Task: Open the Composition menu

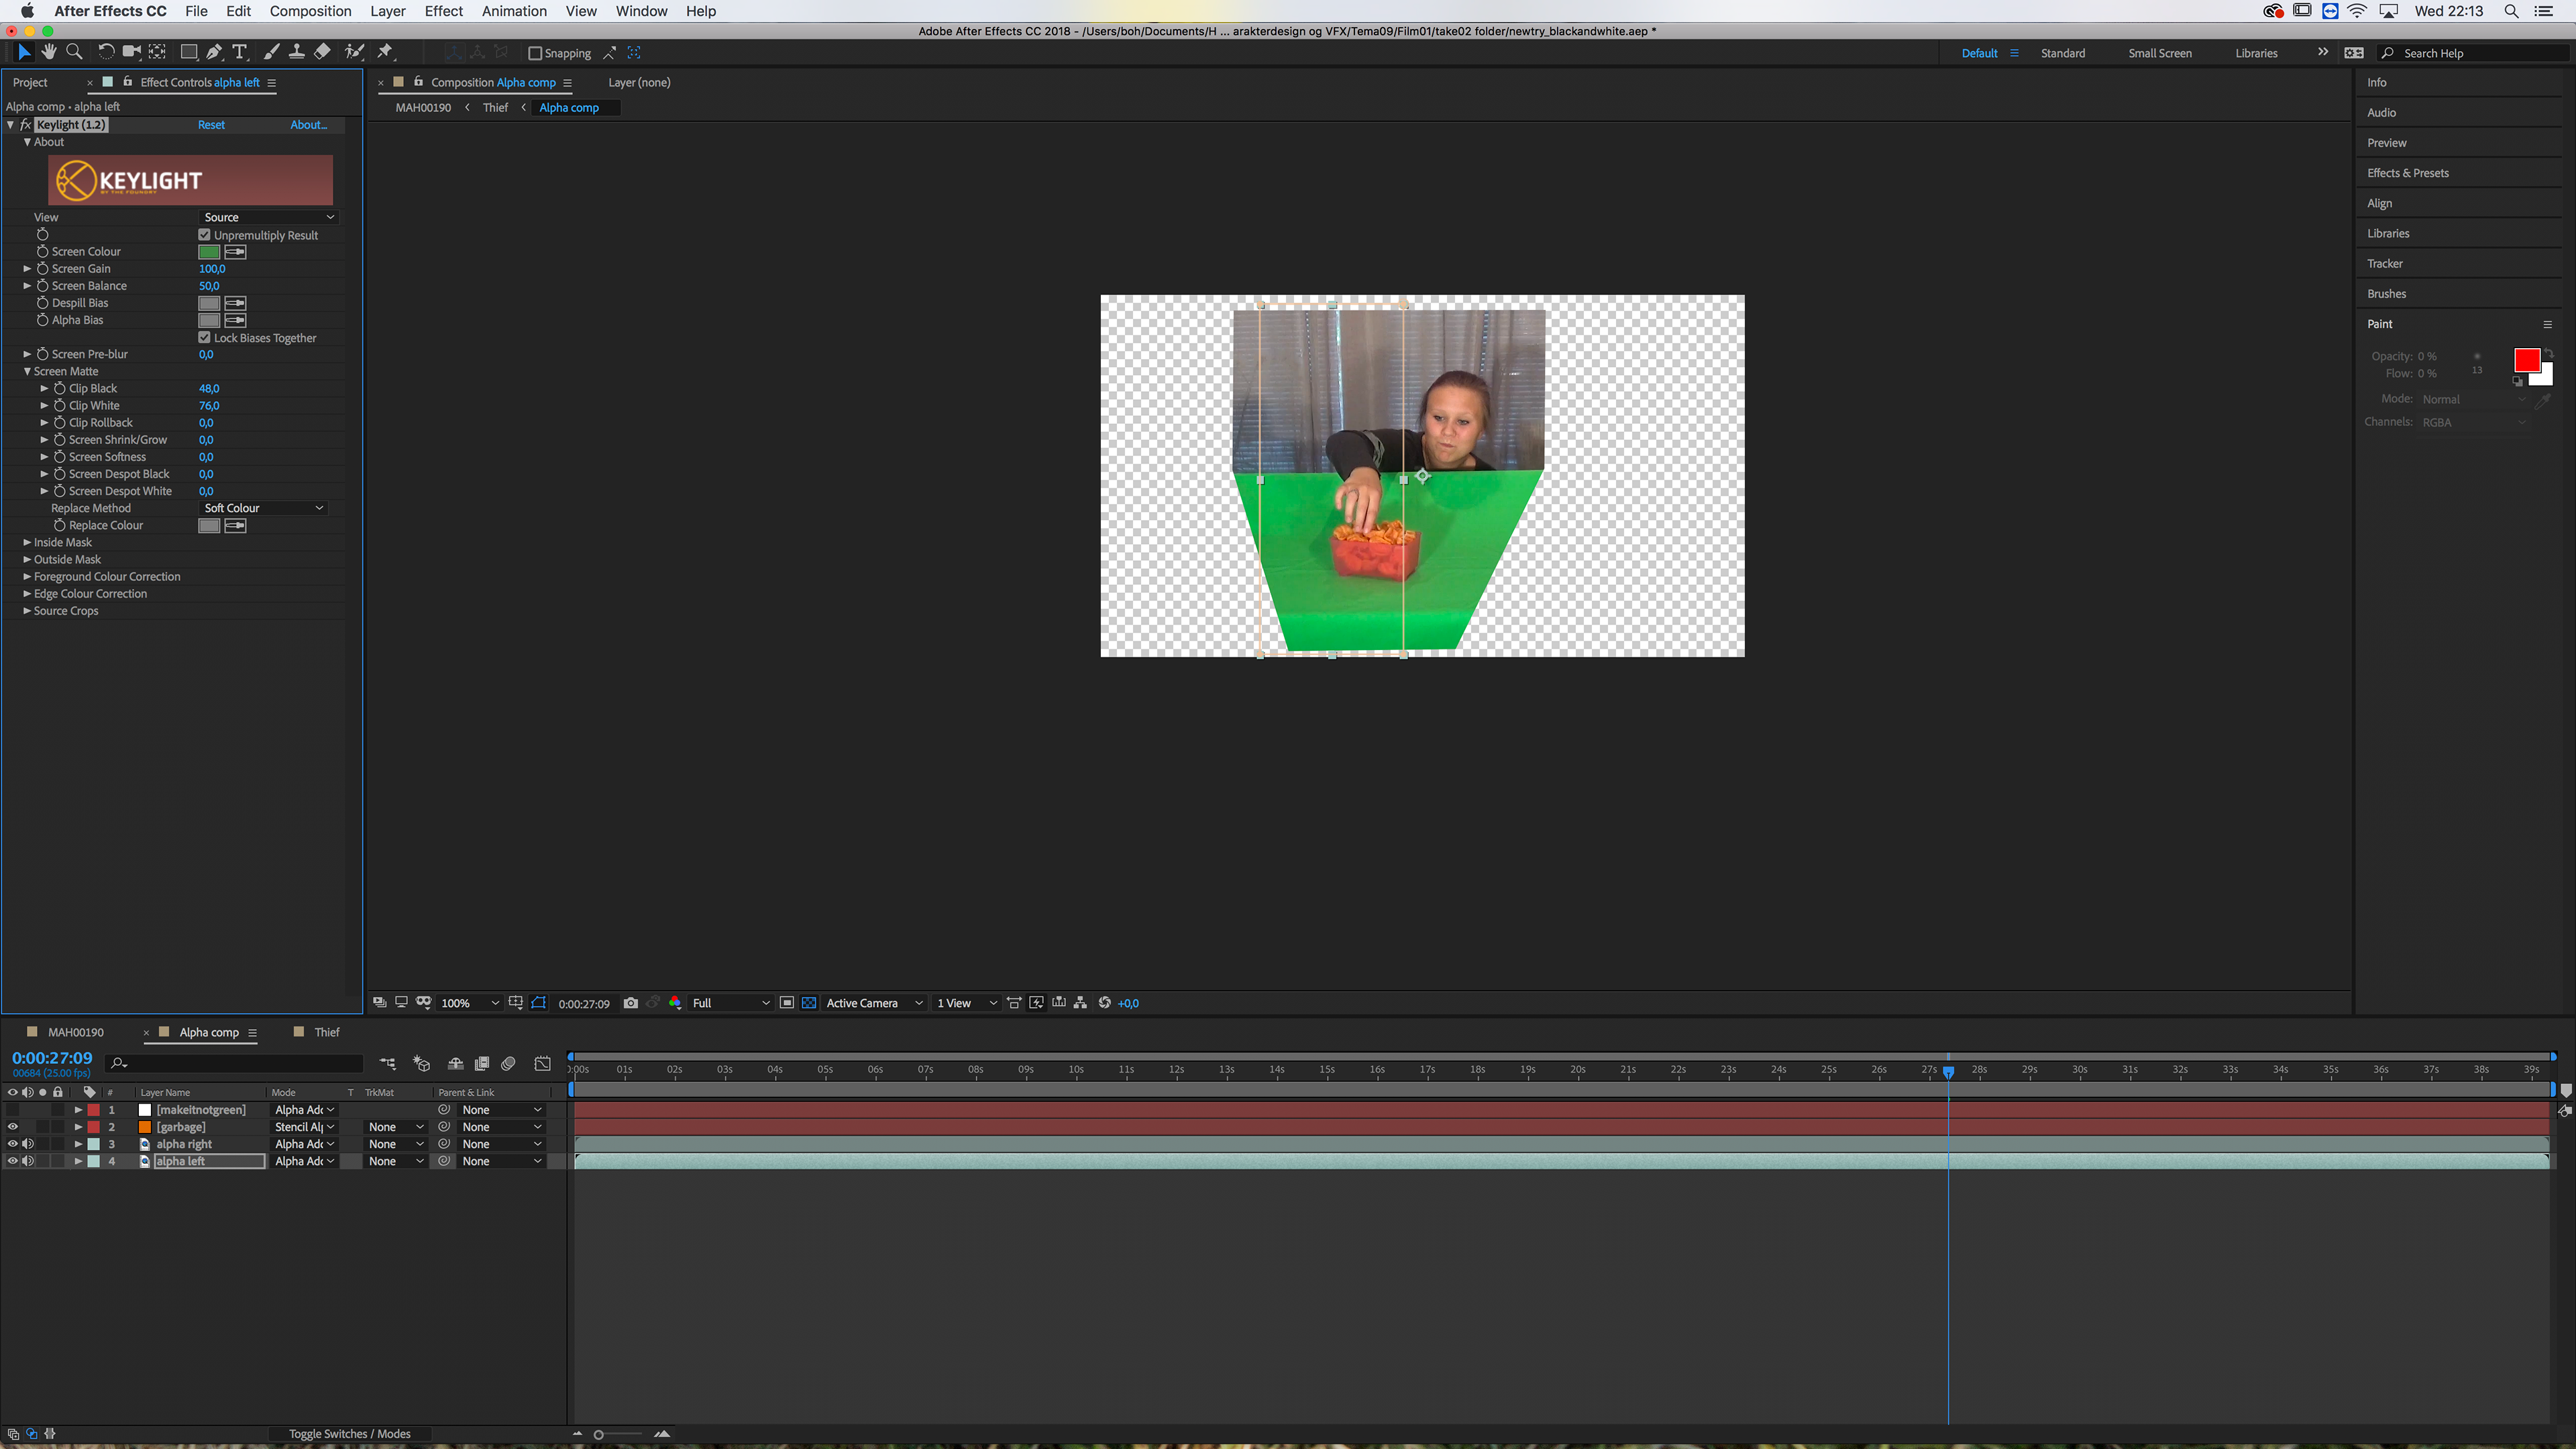Action: coord(310,11)
